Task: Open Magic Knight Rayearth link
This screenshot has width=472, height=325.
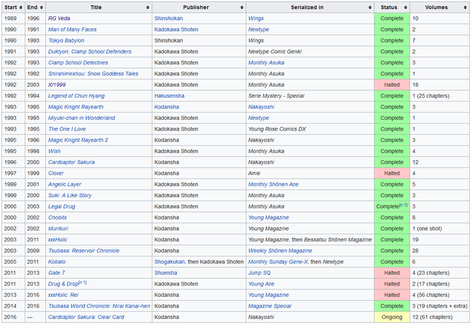Action: (76, 107)
